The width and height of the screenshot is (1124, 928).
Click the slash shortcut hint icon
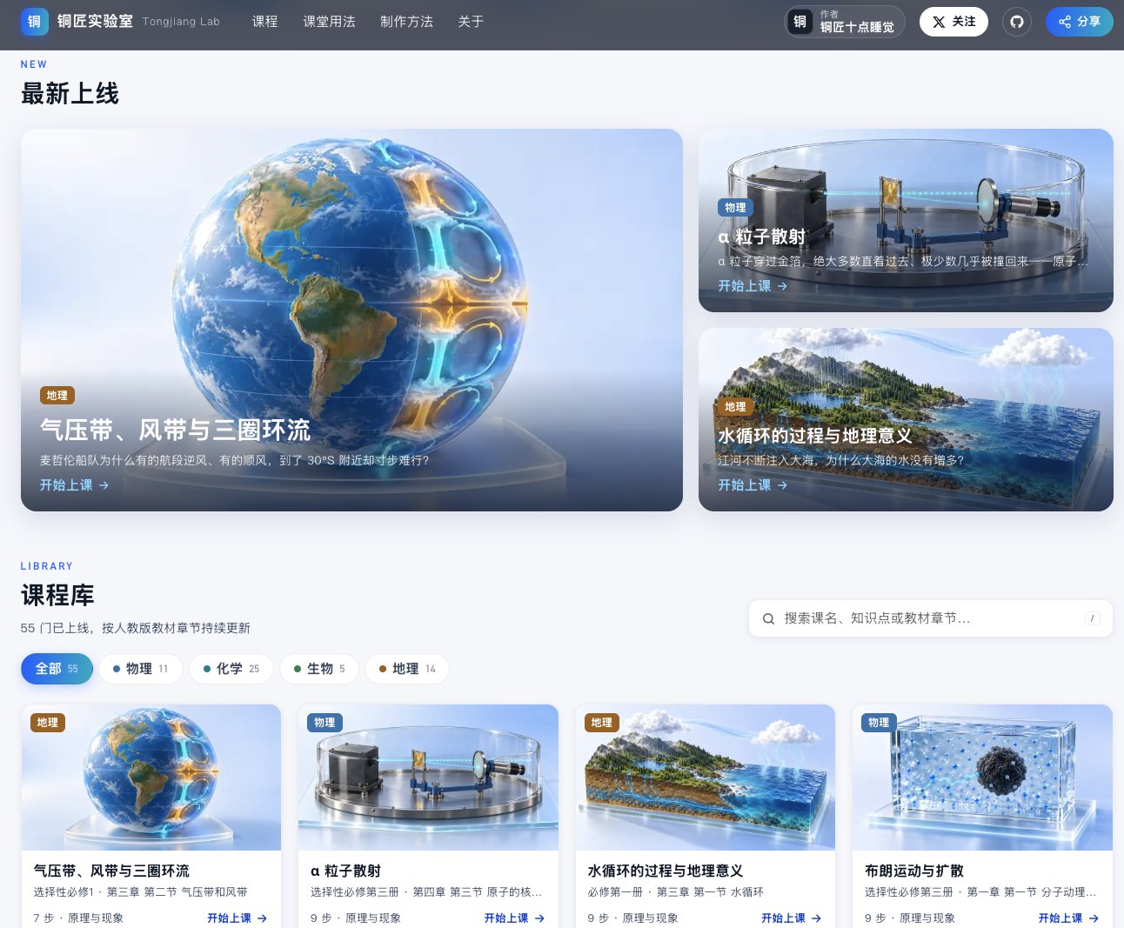(1093, 618)
